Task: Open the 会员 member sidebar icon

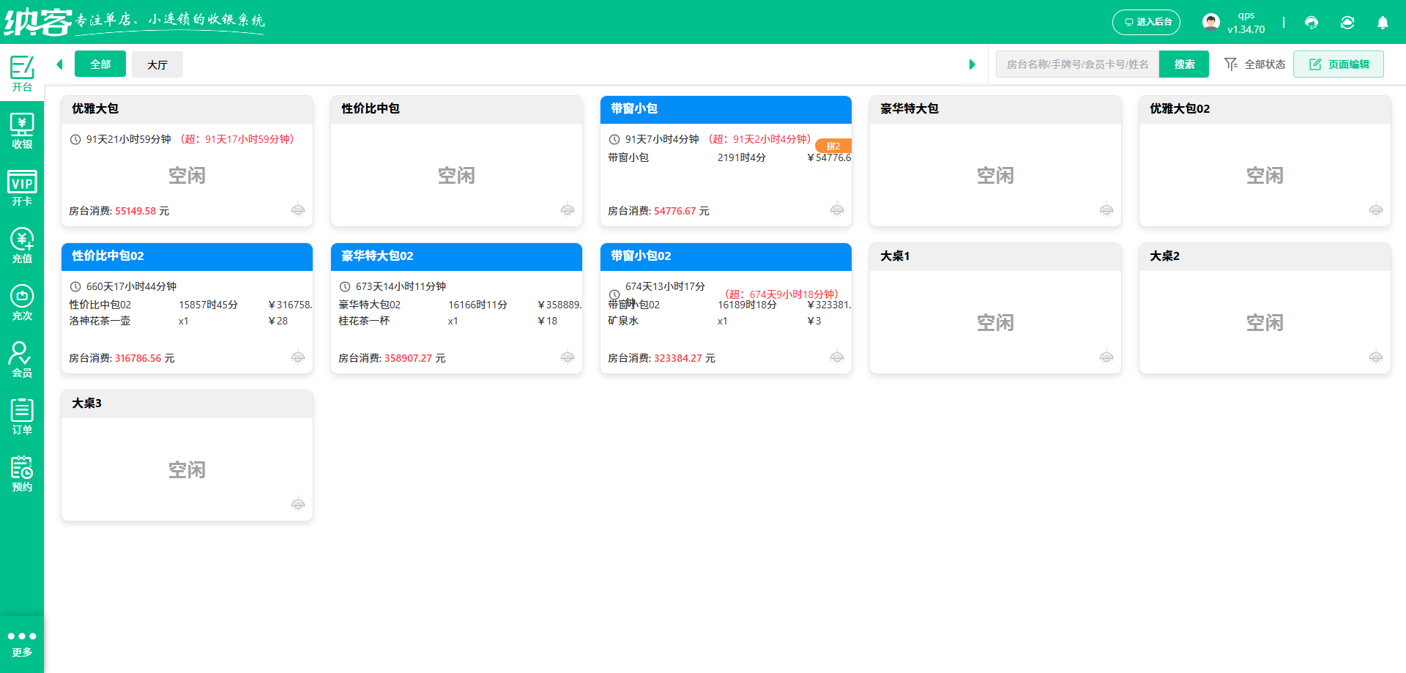Action: [22, 360]
